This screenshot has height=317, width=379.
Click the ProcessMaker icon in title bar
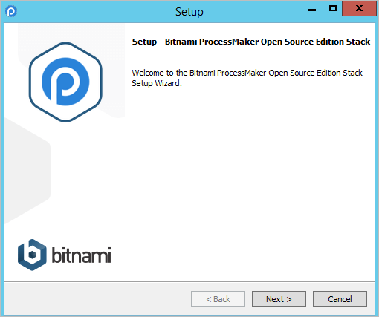pos(11,11)
